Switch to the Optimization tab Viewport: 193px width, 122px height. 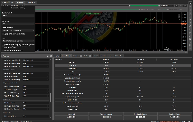pos(32,2)
